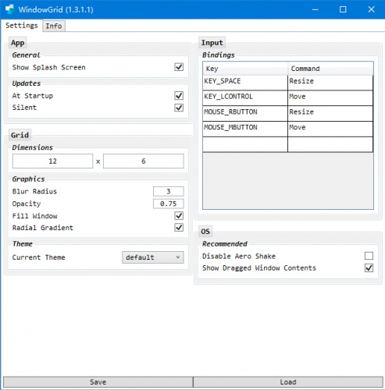385x390 pixels.
Task: Open the Current Theme dropdown
Action: coord(153,257)
